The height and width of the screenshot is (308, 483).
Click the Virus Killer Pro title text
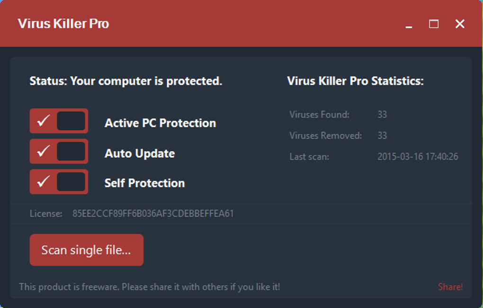coord(63,24)
